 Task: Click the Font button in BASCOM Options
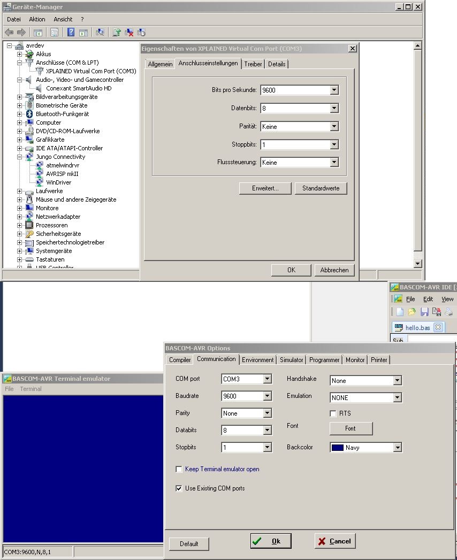[351, 428]
